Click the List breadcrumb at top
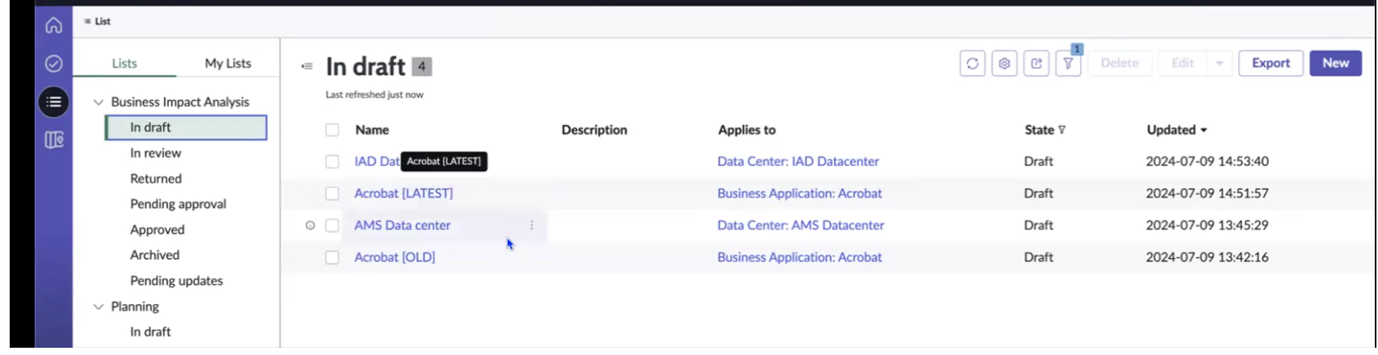 pyautogui.click(x=98, y=22)
